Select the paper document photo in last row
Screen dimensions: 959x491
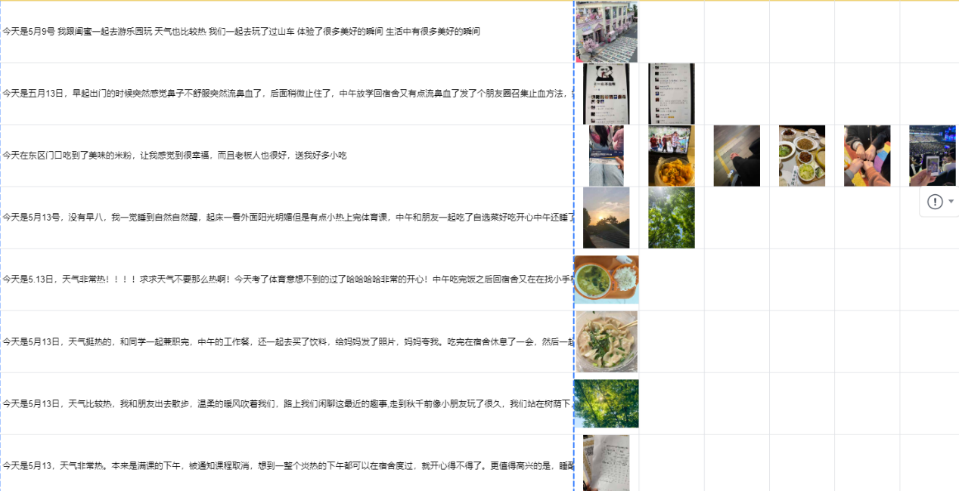606,462
